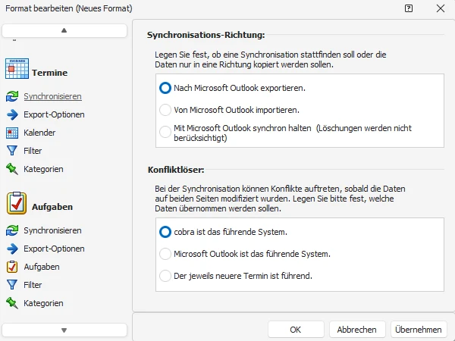Open Synchronisieren under Termine
455x341 pixels.
coord(52,96)
